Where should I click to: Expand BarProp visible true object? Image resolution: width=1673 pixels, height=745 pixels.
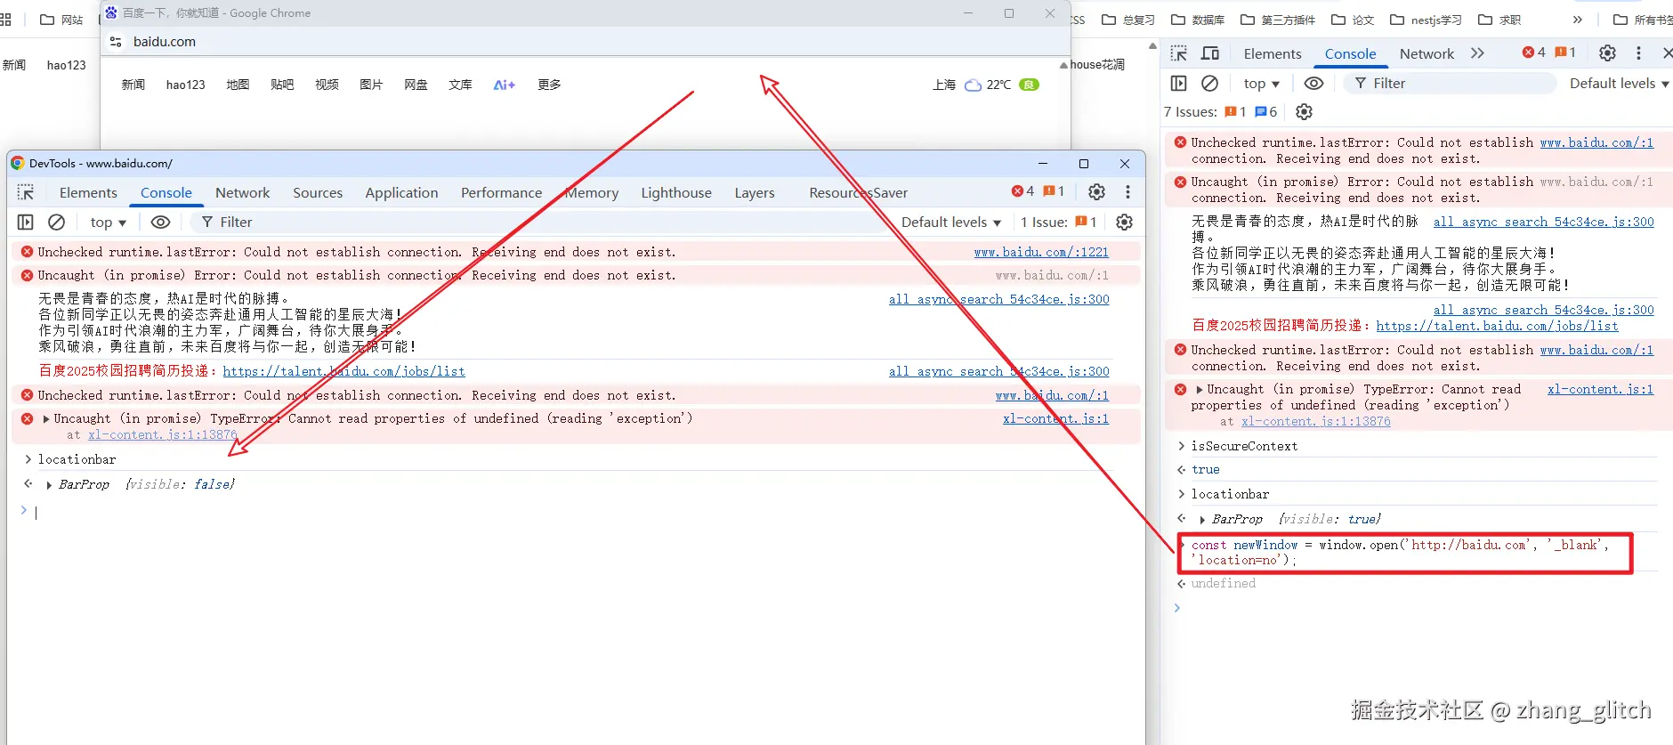tap(1201, 520)
